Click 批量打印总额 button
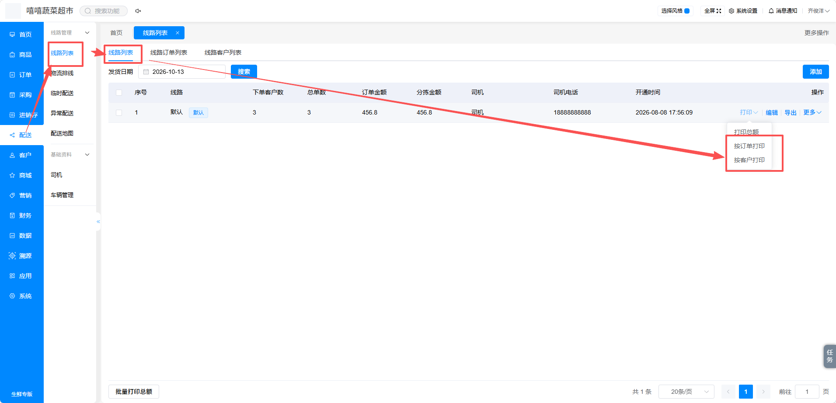836x403 pixels. point(134,392)
